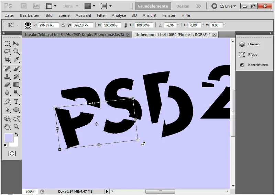Open the Korrekturen panel
The height and width of the screenshot is (195, 275).
[x=254, y=65]
